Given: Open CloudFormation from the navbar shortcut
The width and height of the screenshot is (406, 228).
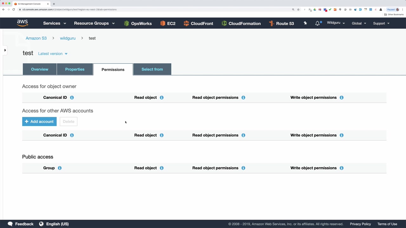Looking at the screenshot, I should [x=241, y=23].
